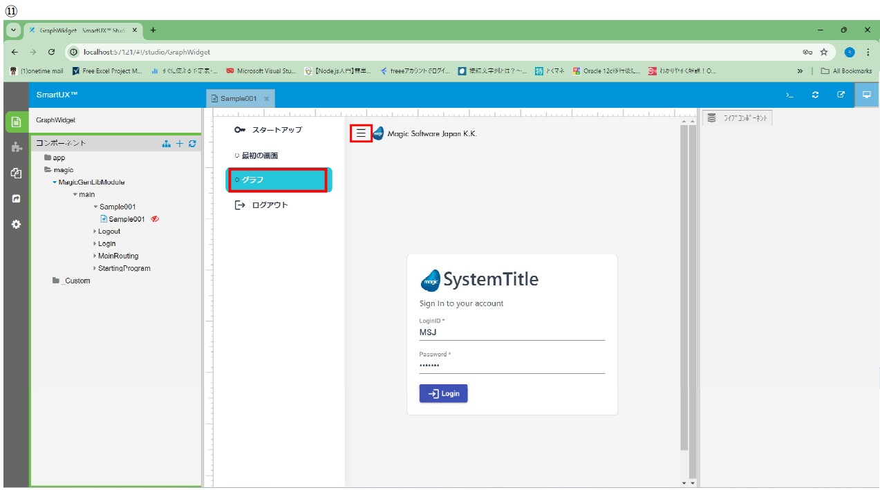Refresh the コンポーネント component tree
Viewport: 880px width, 490px height.
(192, 143)
